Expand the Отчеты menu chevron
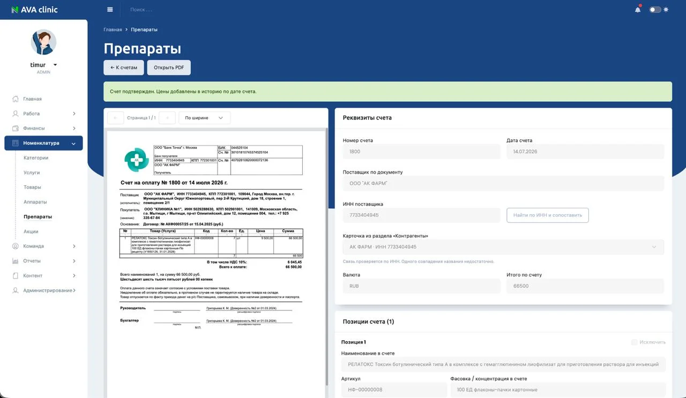Image resolution: width=686 pixels, height=398 pixels. coord(74,261)
